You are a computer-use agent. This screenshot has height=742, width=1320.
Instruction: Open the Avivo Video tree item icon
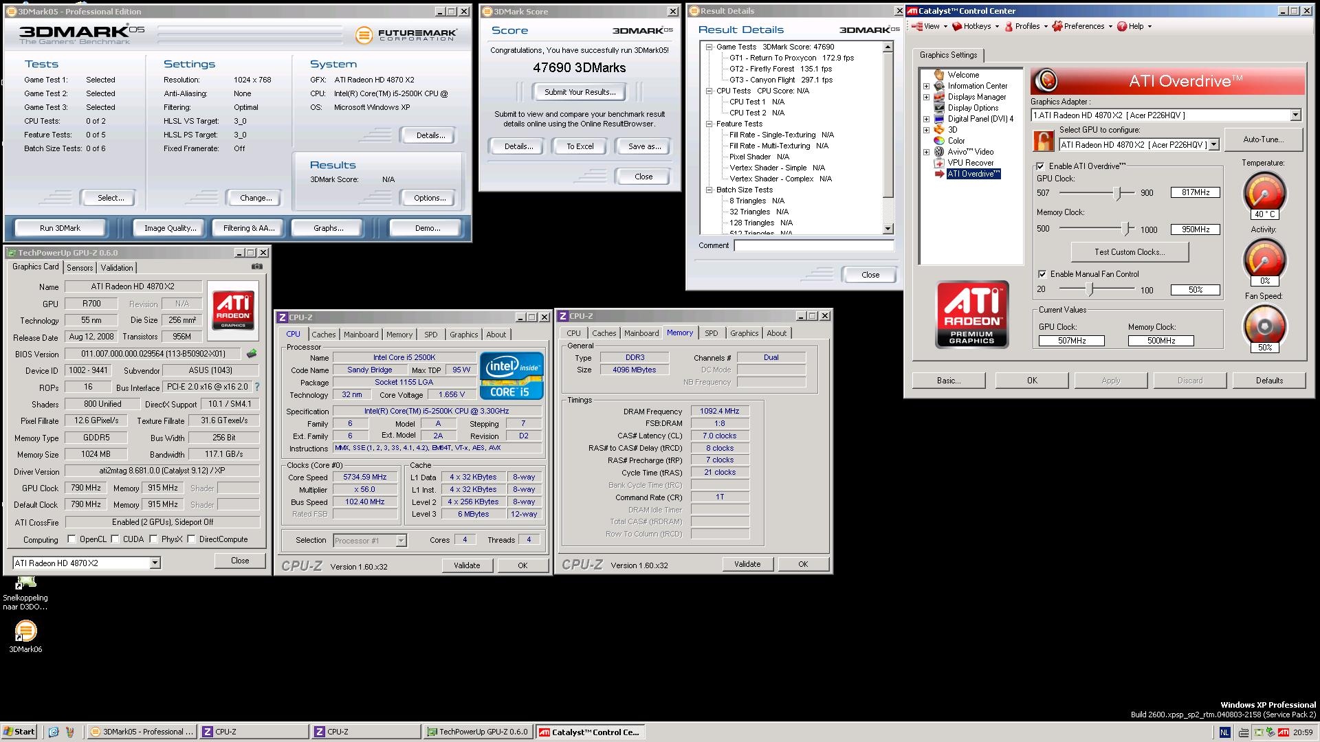coord(939,152)
